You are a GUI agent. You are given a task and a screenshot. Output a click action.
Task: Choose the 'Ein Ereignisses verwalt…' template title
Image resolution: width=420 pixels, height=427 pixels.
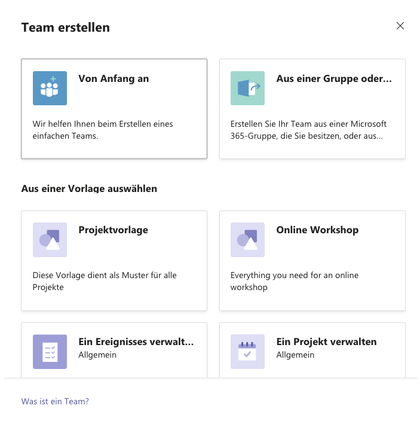[x=136, y=342]
